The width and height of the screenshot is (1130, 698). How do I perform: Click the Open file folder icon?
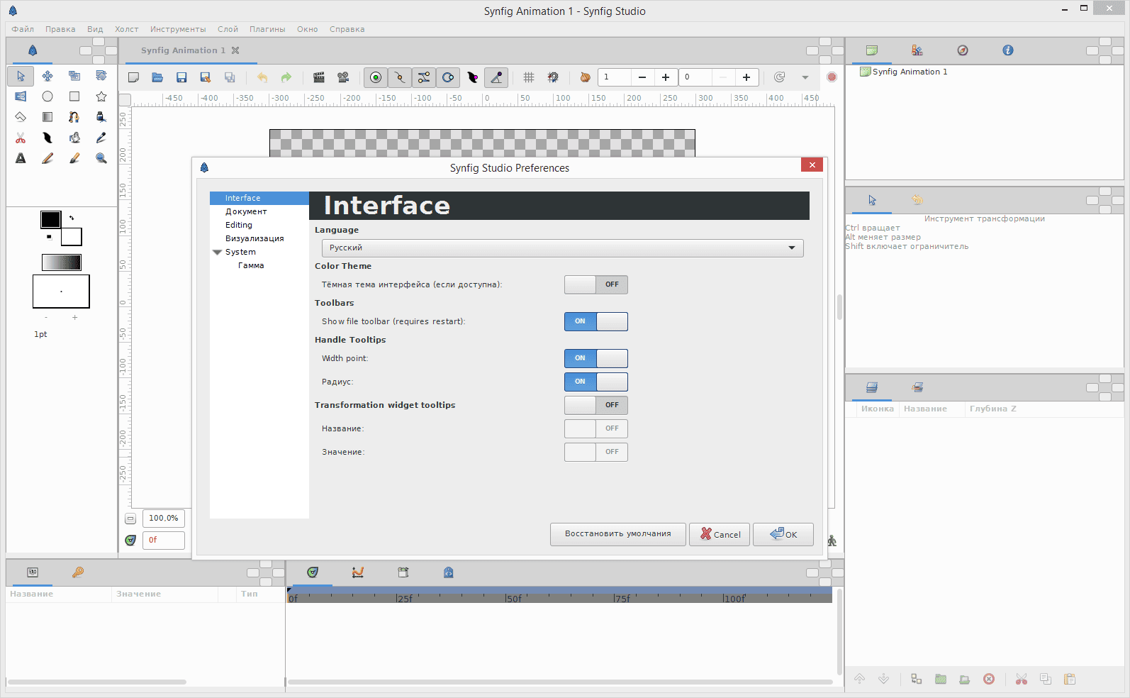157,77
